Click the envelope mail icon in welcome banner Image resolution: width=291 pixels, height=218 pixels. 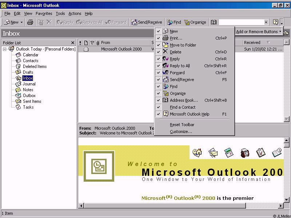pyautogui.click(x=213, y=153)
